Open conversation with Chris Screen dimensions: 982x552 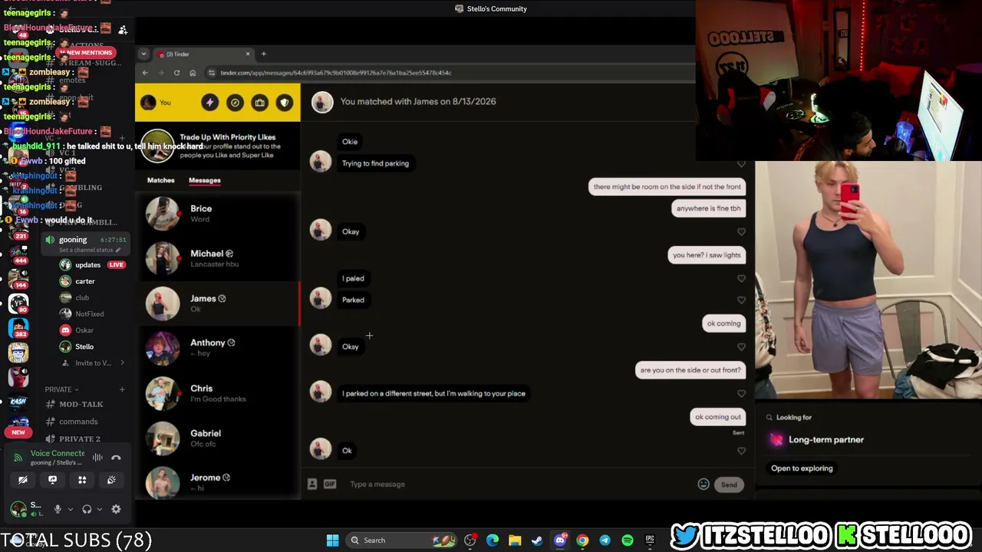point(219,393)
